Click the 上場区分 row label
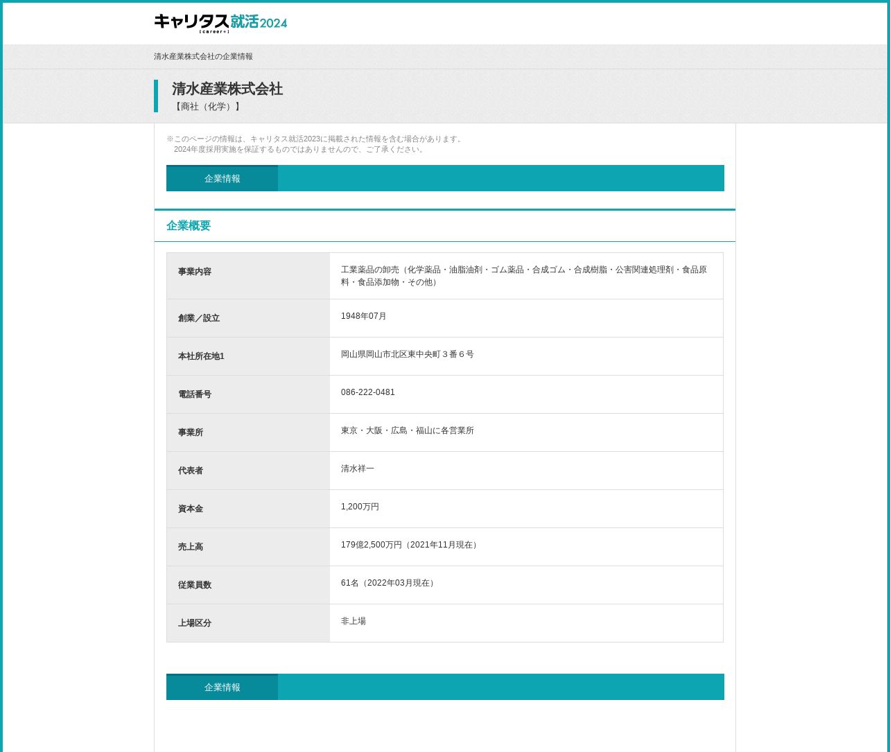The height and width of the screenshot is (752, 890). tap(195, 623)
